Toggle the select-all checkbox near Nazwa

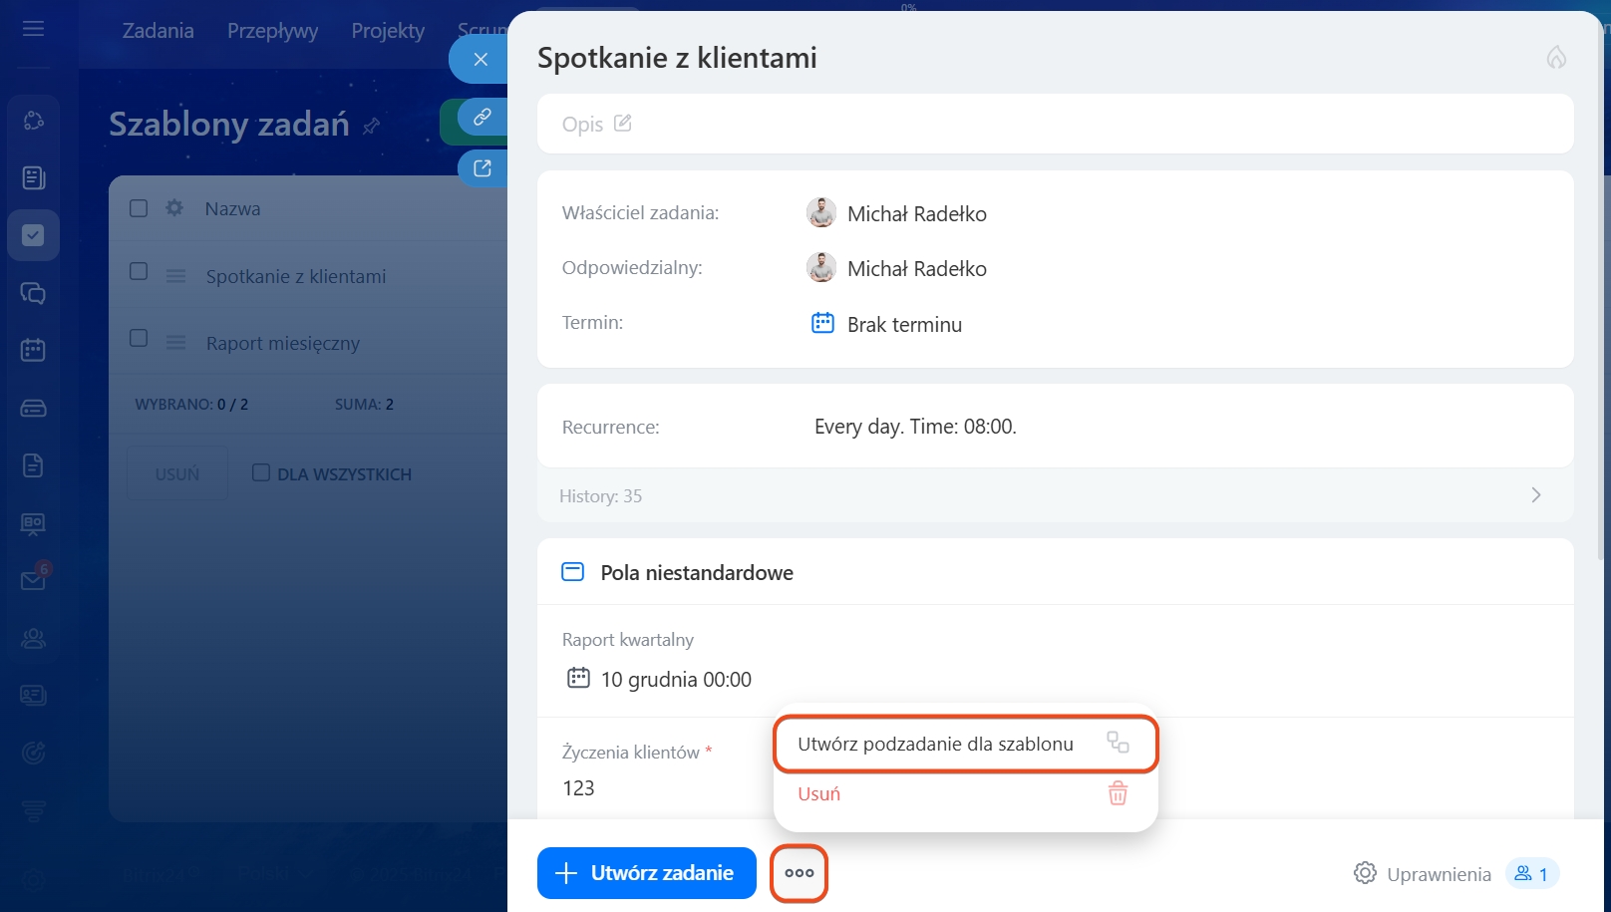139,208
